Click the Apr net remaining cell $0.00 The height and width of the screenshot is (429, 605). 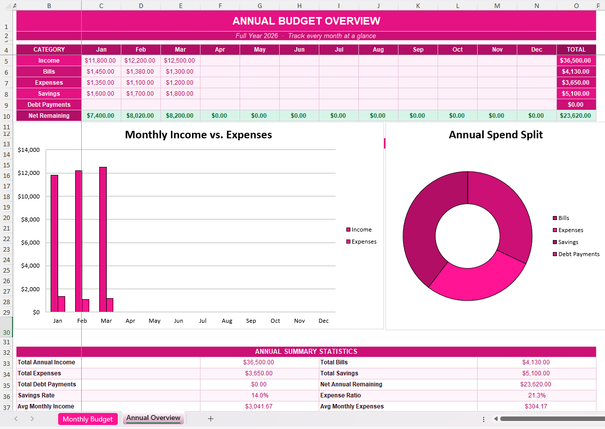coord(220,116)
